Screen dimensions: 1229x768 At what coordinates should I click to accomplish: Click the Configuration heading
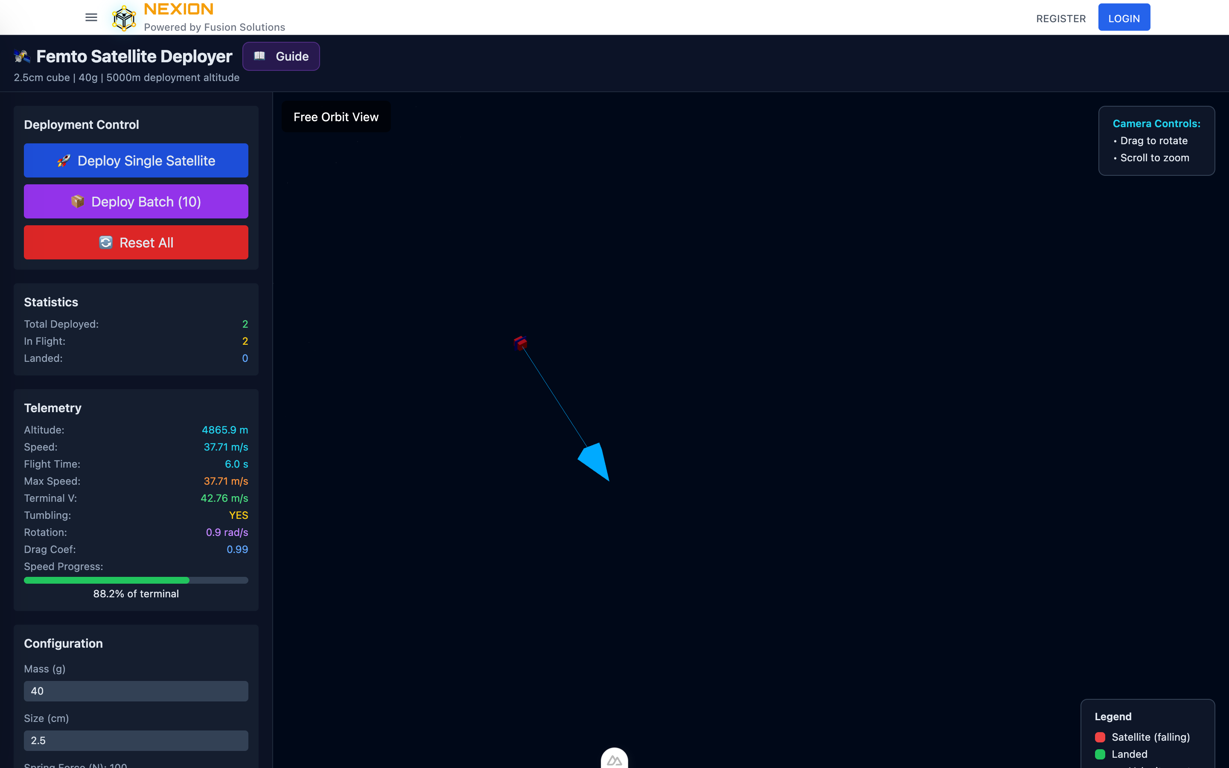point(64,643)
